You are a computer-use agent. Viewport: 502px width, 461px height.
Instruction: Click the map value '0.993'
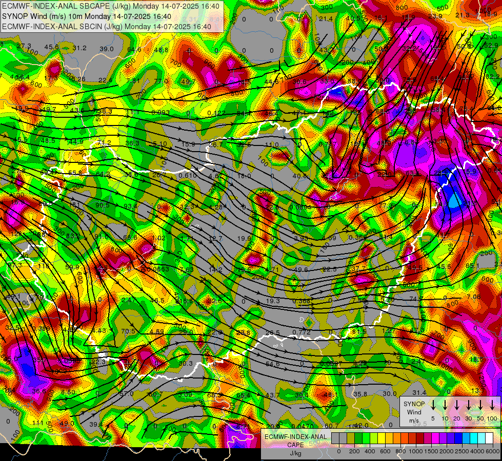pyautogui.click(x=160, y=112)
